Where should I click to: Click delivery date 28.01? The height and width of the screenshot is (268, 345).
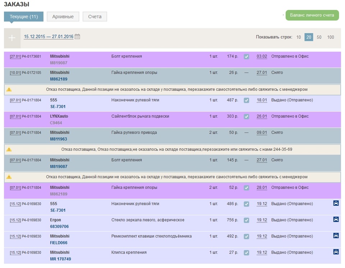coord(262,187)
